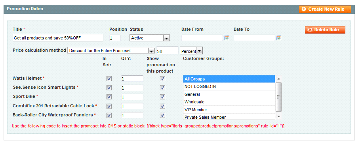Toggle In Set checkbox for Back-Roller City Panniers
Viewport: 360px width, 144px height.
(x=109, y=115)
